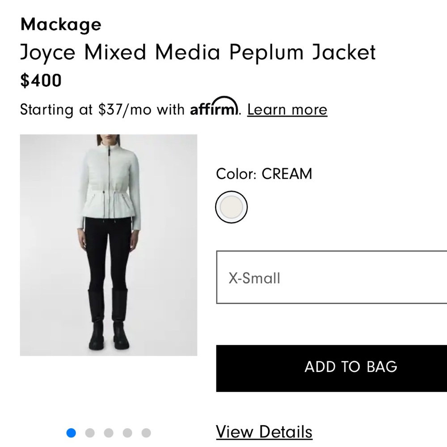This screenshot has width=447, height=447.
Task: Open the size selection dropdown
Action: pyautogui.click(x=331, y=278)
